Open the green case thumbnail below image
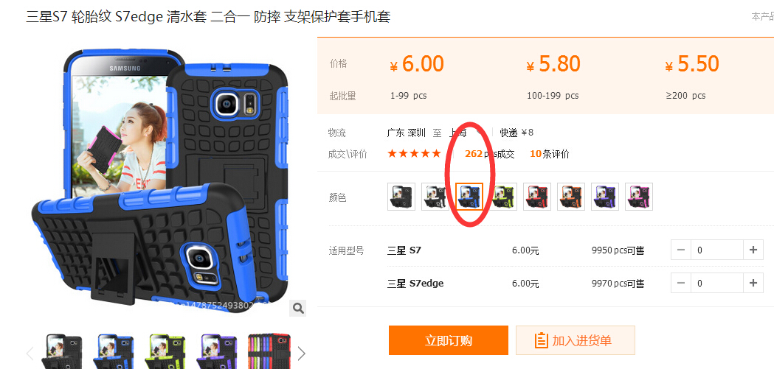This screenshot has width=774, height=369. [x=166, y=352]
